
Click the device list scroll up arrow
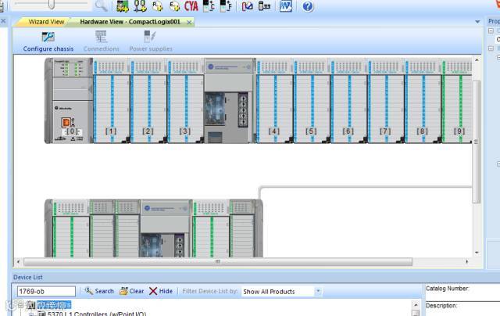point(416,304)
